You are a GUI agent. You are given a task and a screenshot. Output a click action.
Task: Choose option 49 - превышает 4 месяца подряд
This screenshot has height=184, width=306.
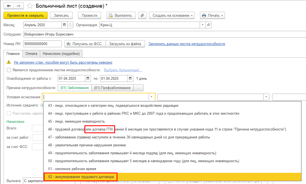click(x=172, y=153)
